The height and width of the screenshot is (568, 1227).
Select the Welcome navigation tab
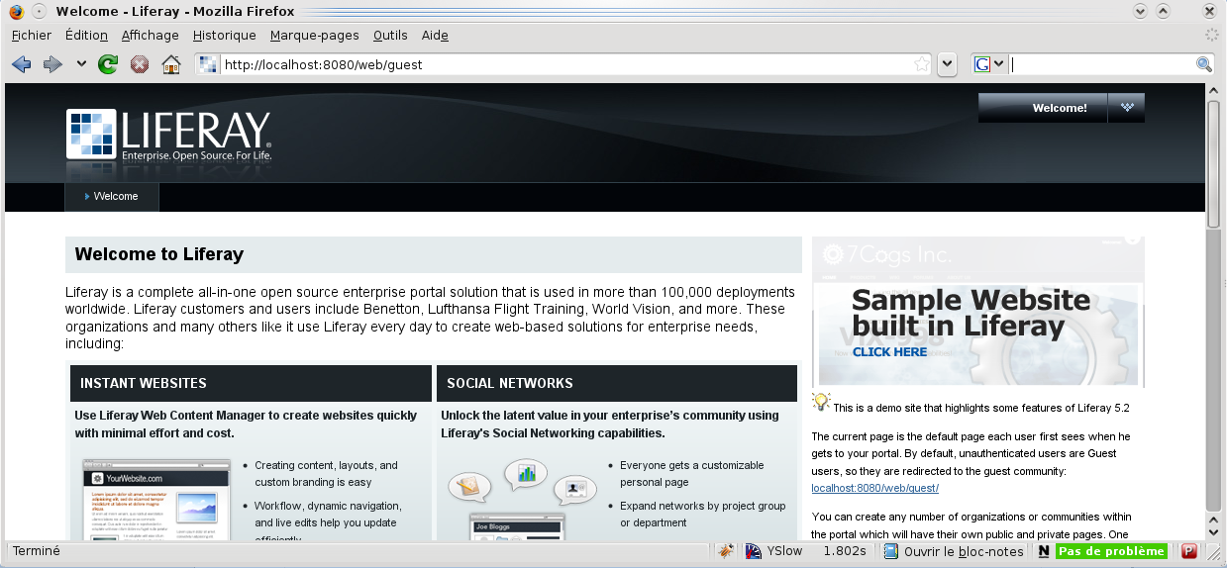[112, 196]
